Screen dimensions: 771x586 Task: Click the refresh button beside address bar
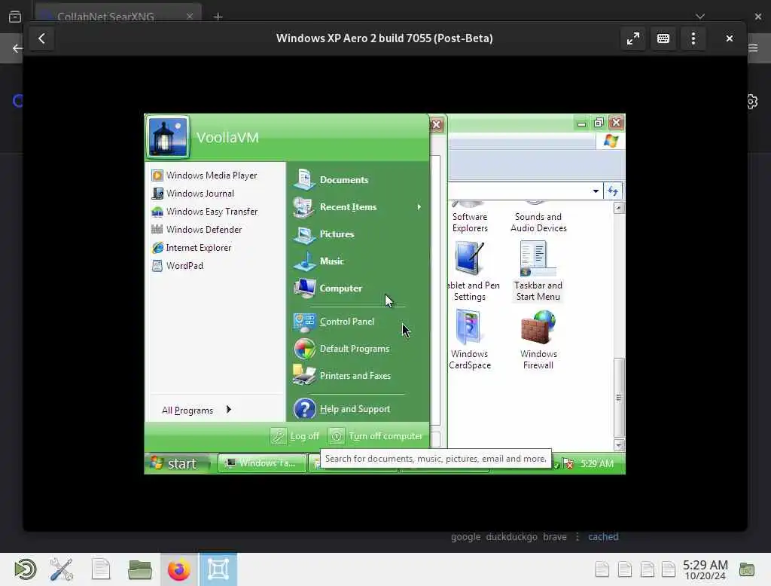613,191
